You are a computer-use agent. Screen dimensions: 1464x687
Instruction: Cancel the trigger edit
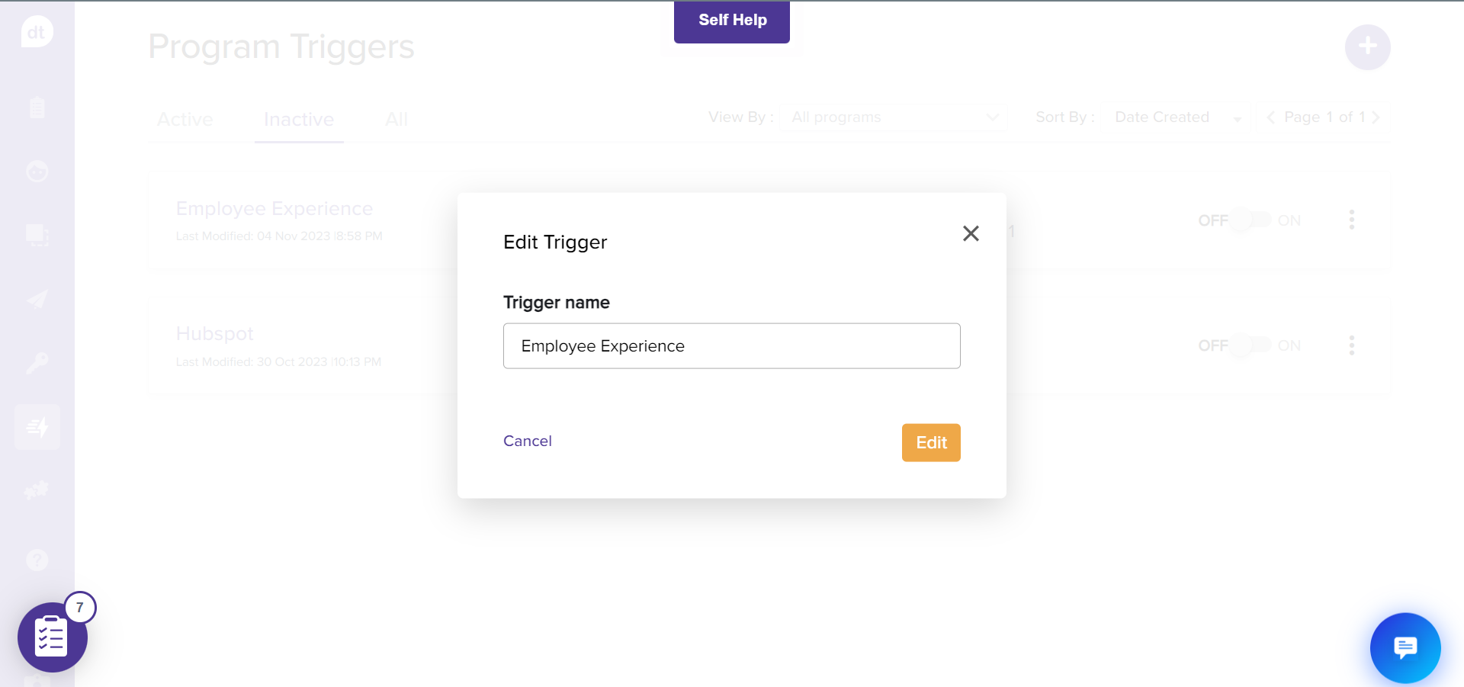(x=527, y=441)
